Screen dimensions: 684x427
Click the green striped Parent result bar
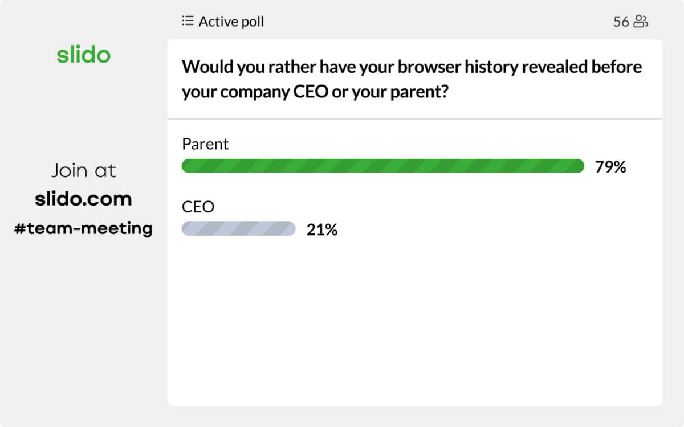pos(382,166)
